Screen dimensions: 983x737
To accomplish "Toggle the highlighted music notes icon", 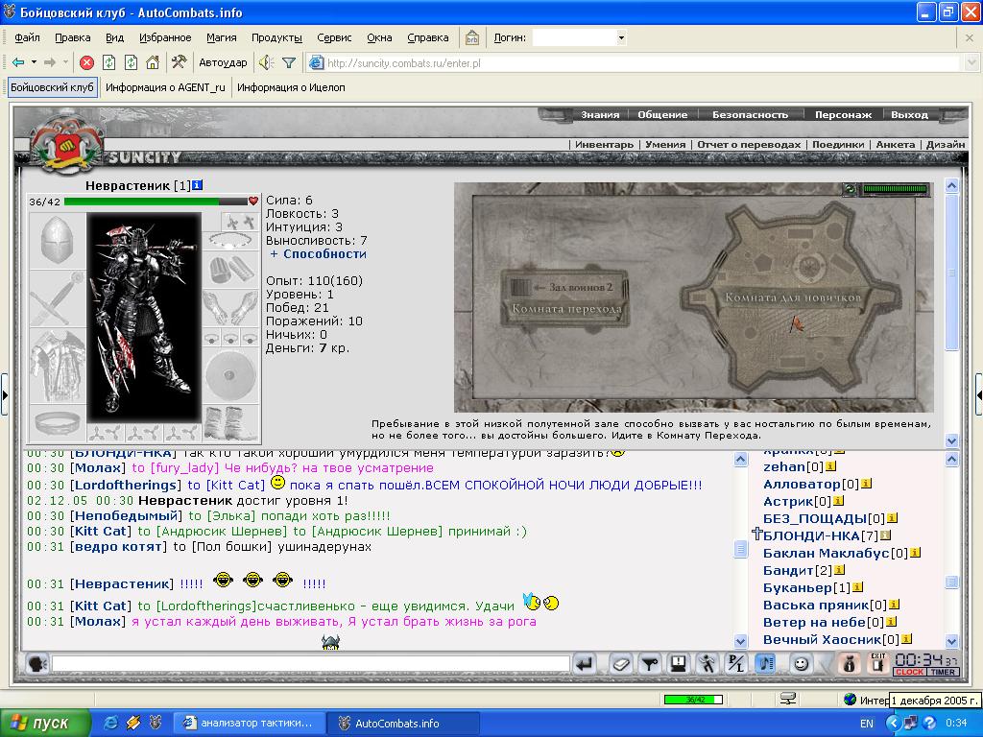I will pos(765,664).
